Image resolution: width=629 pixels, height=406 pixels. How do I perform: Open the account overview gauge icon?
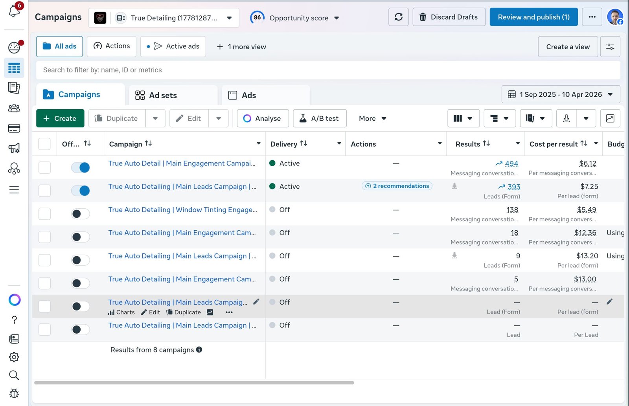(x=14, y=48)
